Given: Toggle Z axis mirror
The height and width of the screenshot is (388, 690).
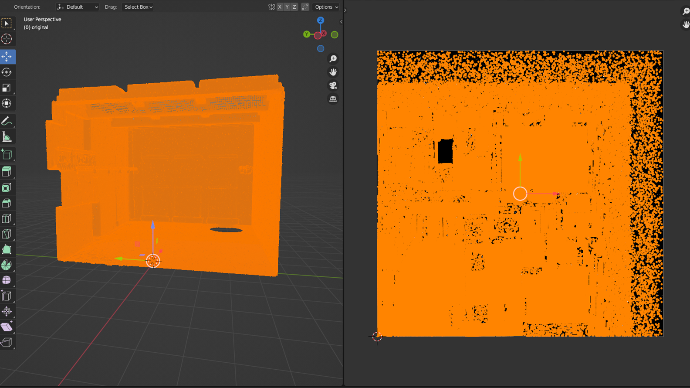Looking at the screenshot, I should pyautogui.click(x=294, y=7).
